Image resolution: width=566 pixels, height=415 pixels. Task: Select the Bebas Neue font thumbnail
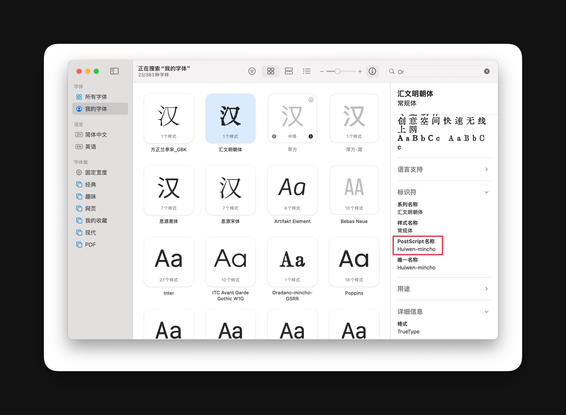coord(354,190)
